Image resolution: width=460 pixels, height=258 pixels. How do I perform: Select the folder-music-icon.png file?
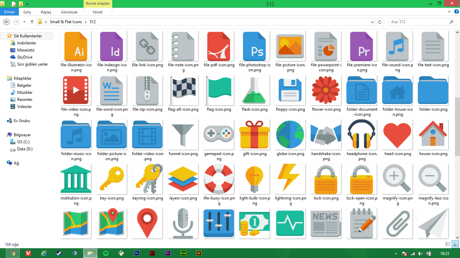[x=76, y=135]
